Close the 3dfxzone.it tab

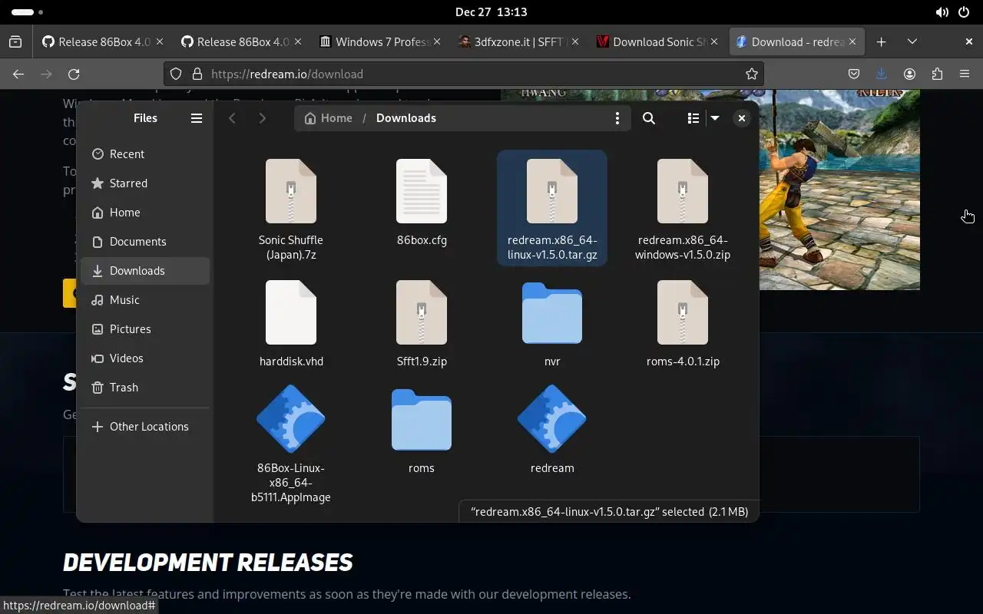(x=575, y=42)
